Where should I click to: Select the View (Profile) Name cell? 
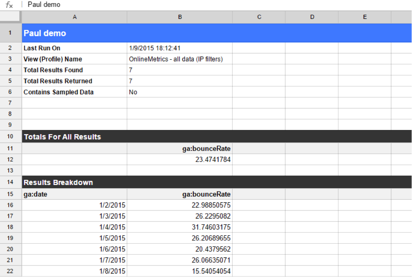[74, 59]
